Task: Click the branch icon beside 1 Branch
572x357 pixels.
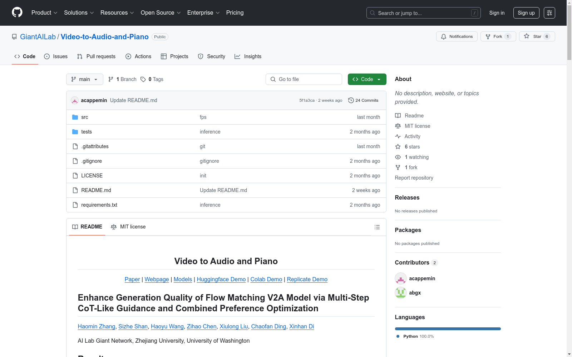Action: pos(111,79)
